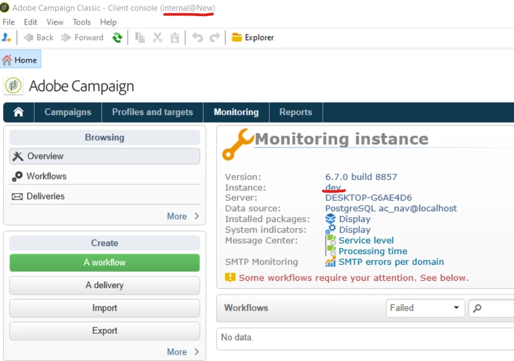Open the Explorer view

point(252,37)
